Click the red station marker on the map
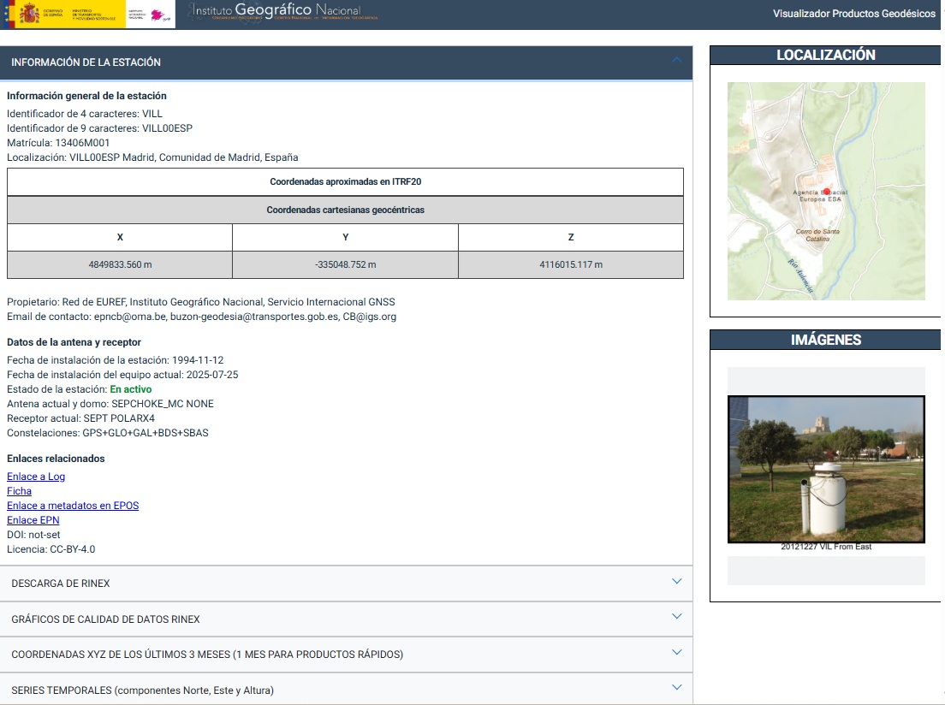This screenshot has width=945, height=705. click(x=827, y=192)
